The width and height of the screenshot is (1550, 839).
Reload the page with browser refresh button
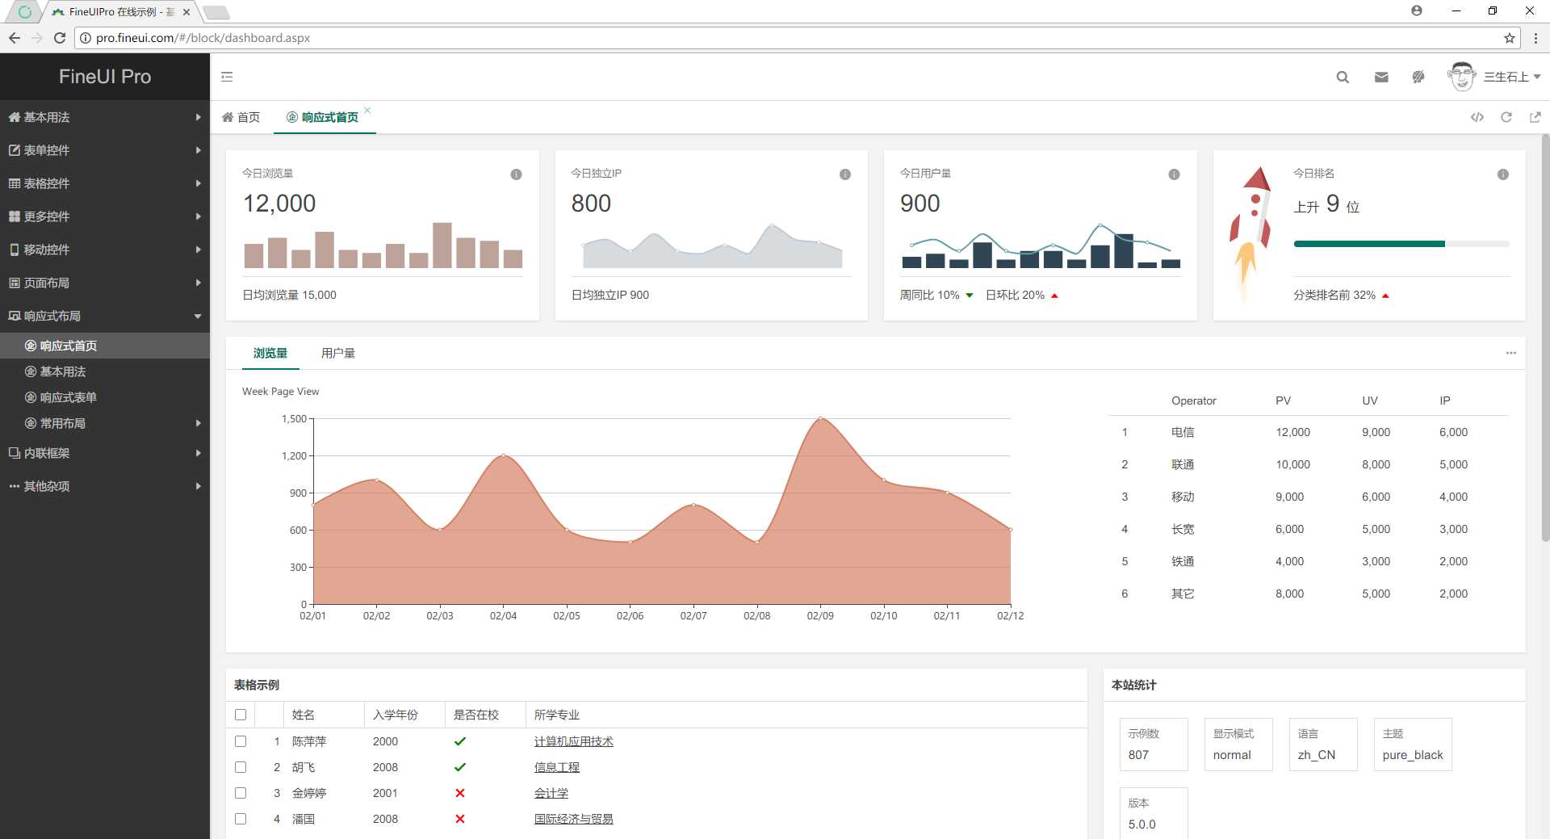click(60, 38)
